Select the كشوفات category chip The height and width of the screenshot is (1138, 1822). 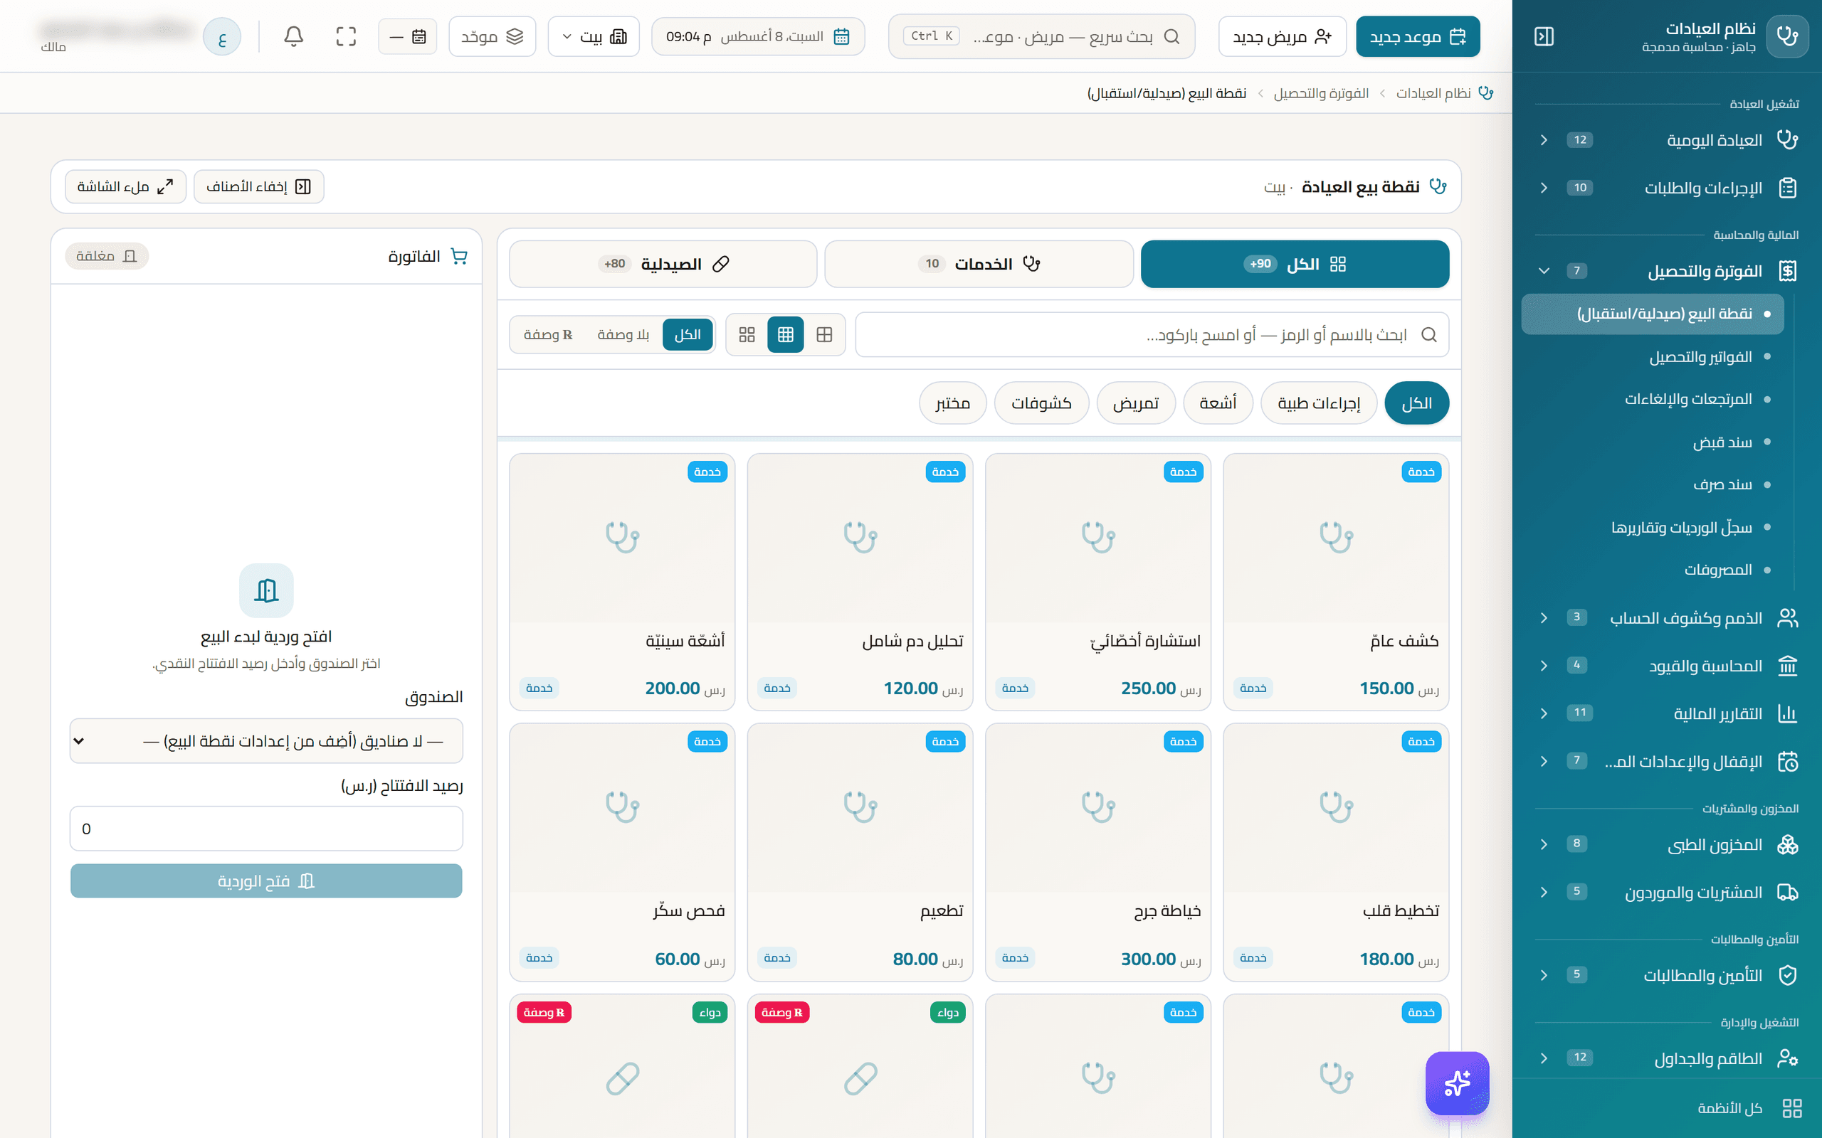pyautogui.click(x=1041, y=403)
